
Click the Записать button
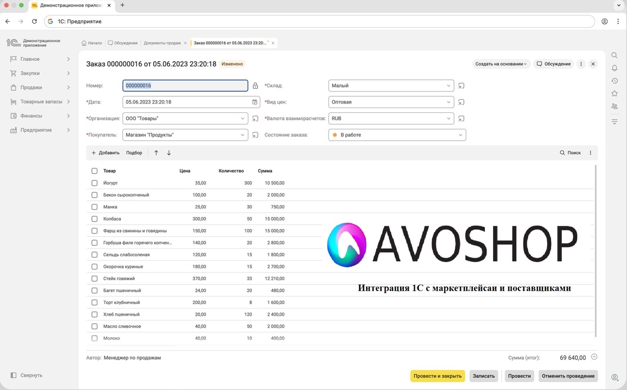(483, 376)
